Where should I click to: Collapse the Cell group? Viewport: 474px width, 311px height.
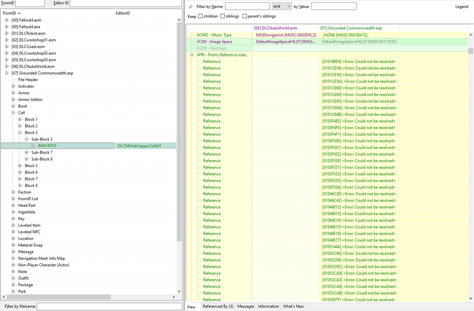13,113
